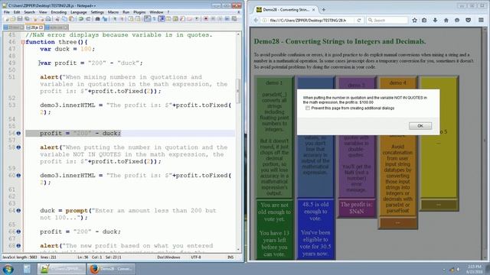This screenshot has width=490, height=275.
Task: Click the Windows Start button
Action: [x=8, y=269]
